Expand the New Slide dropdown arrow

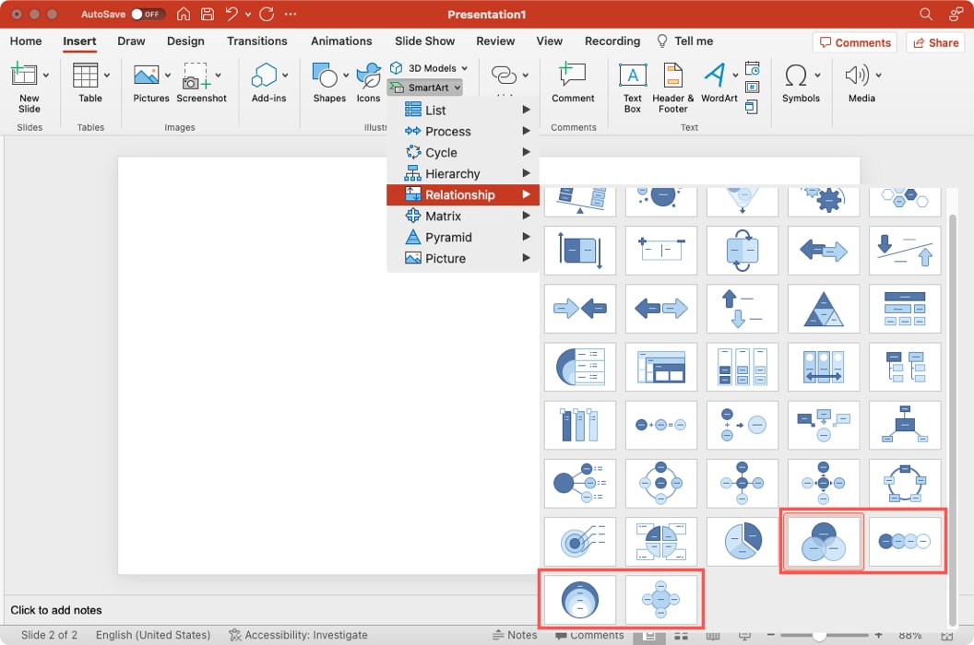coord(44,73)
